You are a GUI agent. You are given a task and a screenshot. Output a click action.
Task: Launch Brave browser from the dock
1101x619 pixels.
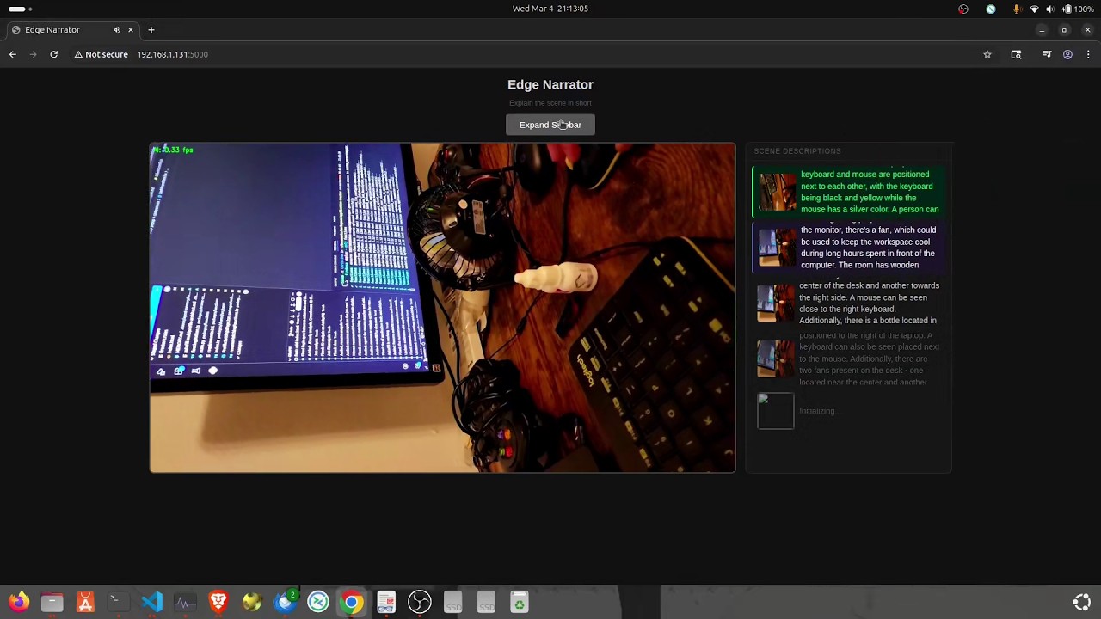[218, 603]
